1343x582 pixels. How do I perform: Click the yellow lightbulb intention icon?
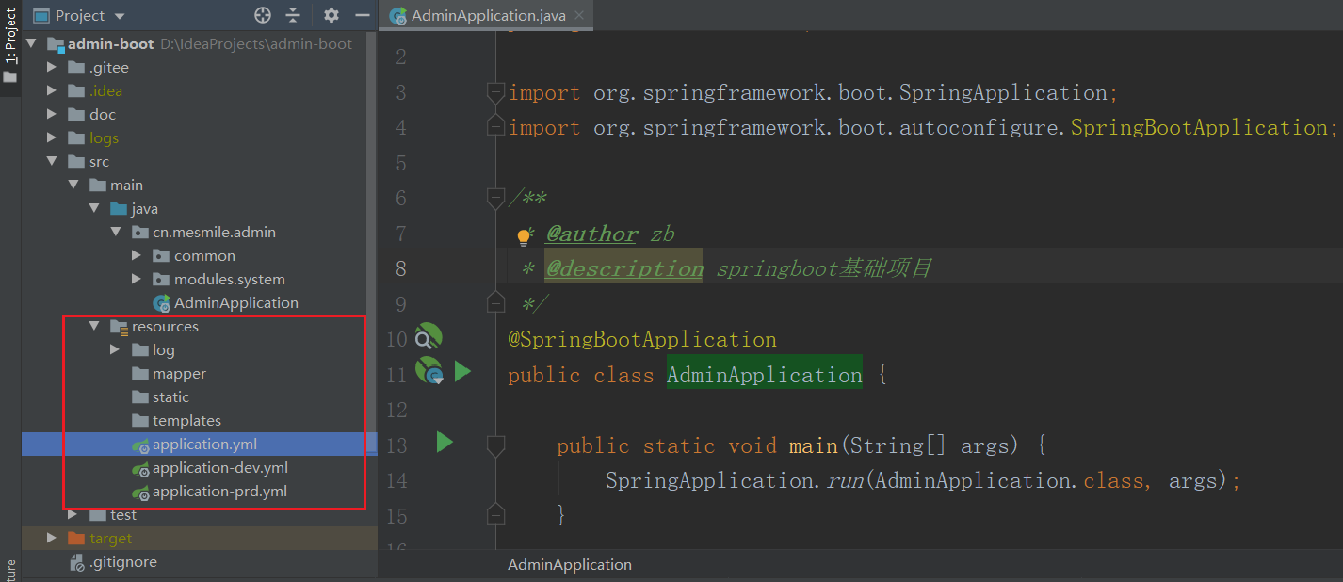pos(525,236)
